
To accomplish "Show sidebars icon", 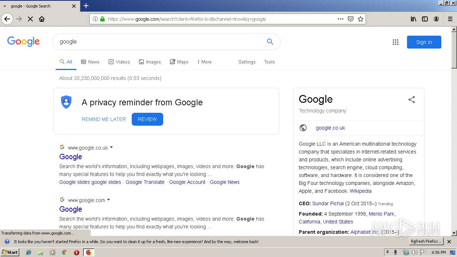I will [x=425, y=19].
